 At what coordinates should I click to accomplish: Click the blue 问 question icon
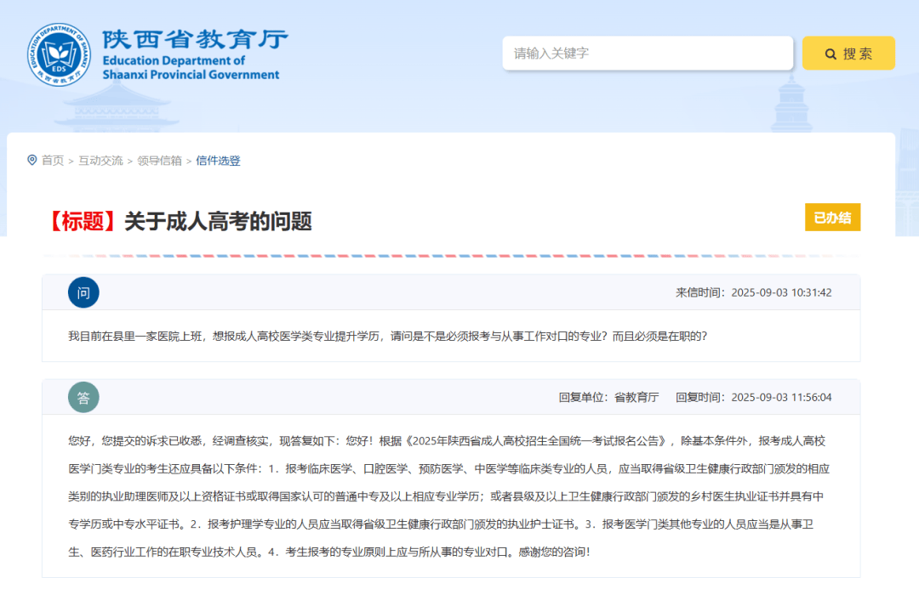pyautogui.click(x=83, y=292)
